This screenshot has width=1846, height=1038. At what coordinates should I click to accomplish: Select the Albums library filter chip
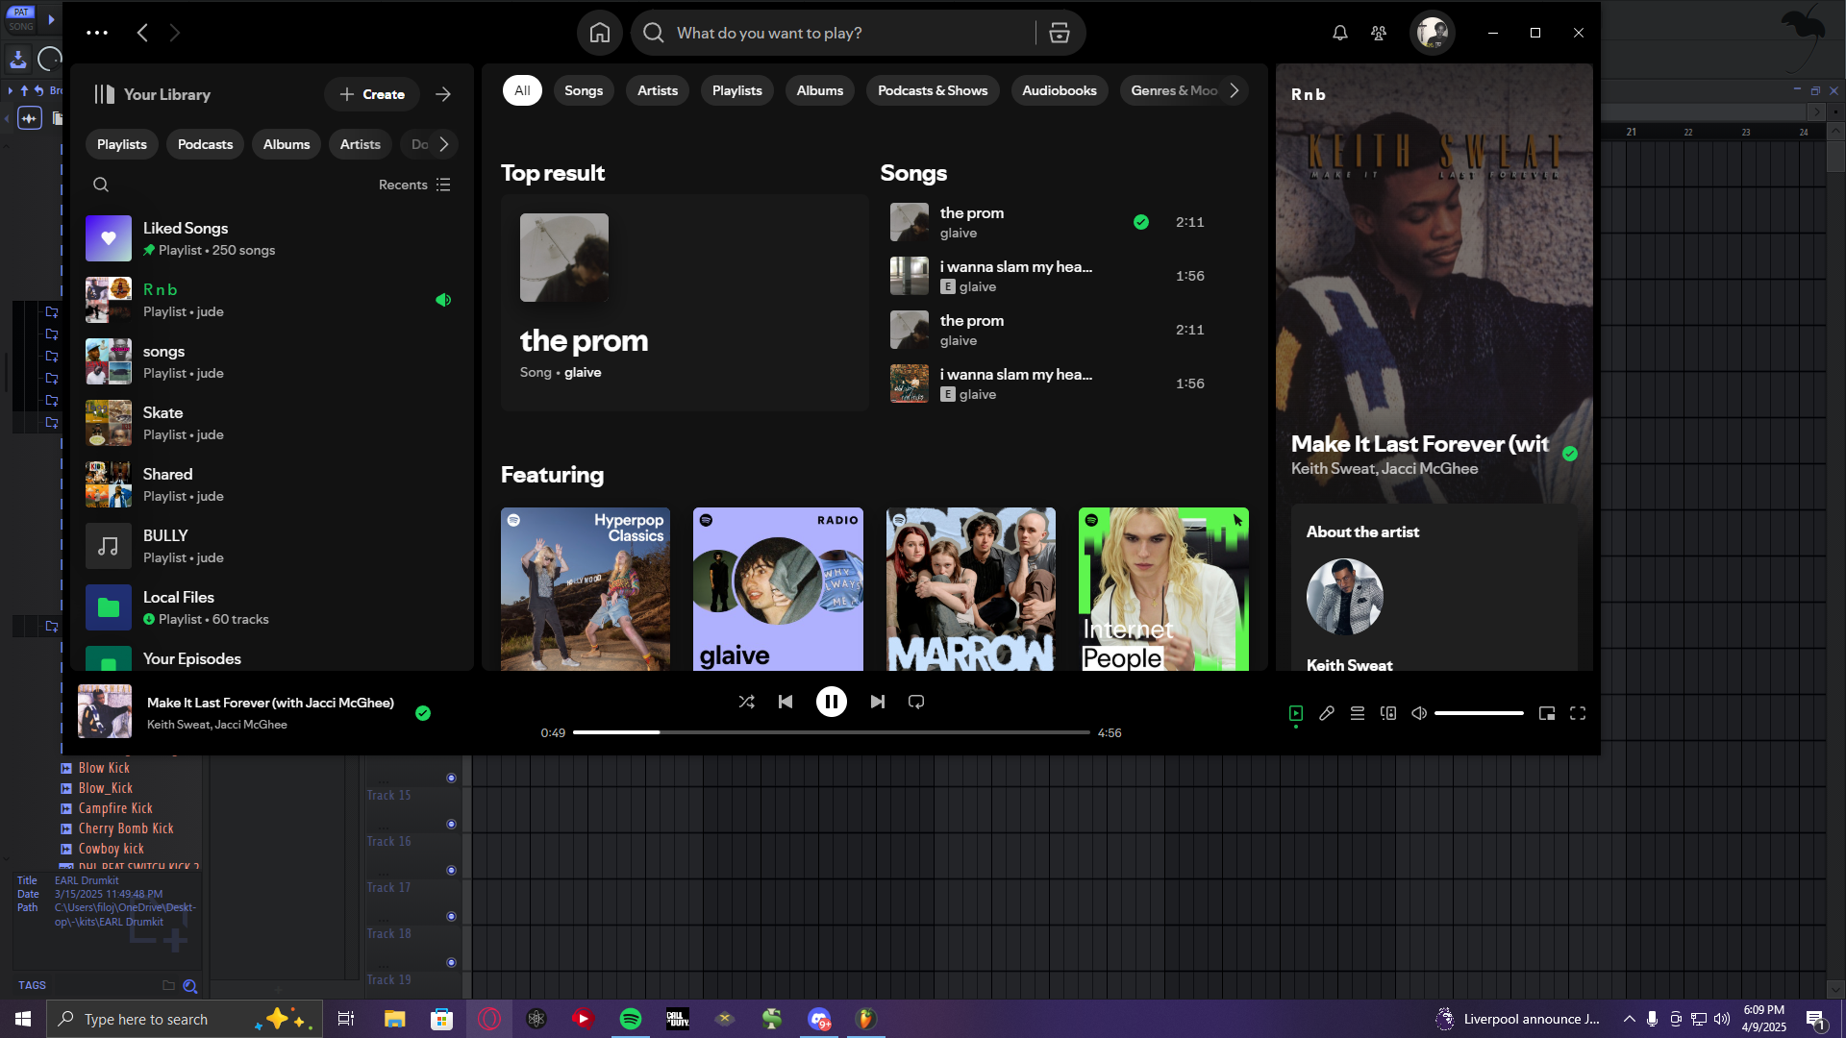tap(287, 144)
